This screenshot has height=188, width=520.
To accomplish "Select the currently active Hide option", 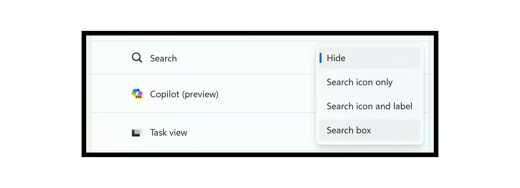I will click(336, 58).
